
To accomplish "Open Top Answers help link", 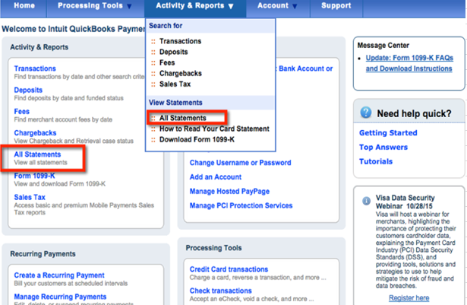I will (x=383, y=148).
